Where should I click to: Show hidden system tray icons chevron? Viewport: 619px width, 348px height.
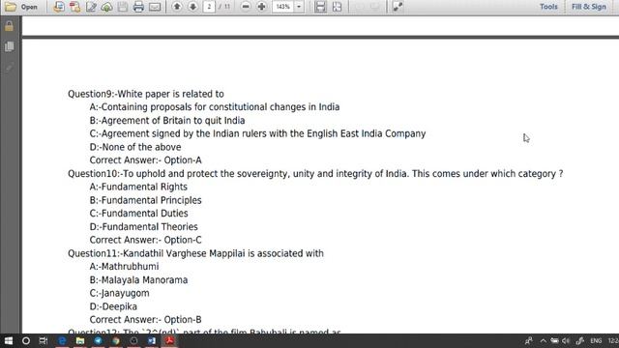pos(544,340)
